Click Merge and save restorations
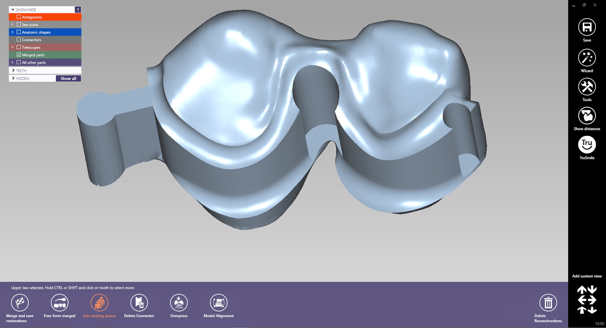Screen dimensions: 606x328 click(20, 303)
